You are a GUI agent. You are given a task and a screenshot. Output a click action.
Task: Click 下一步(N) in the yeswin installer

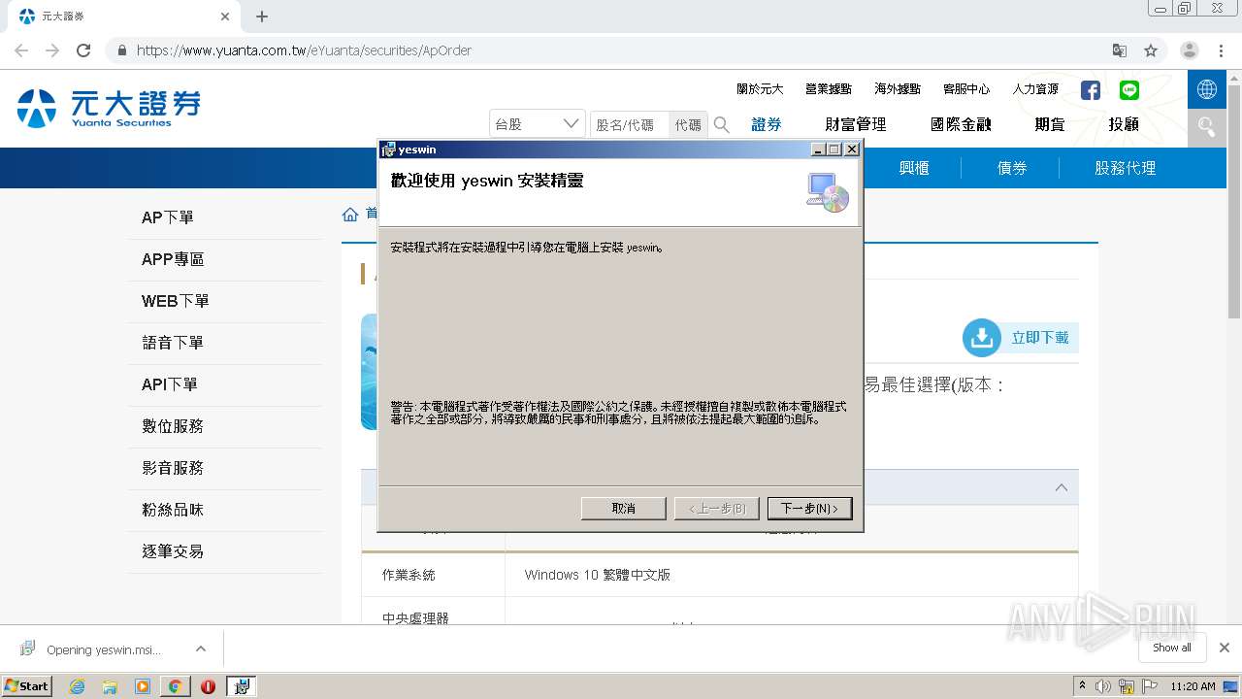(x=809, y=508)
